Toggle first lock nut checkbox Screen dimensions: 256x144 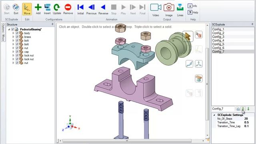click(17, 56)
